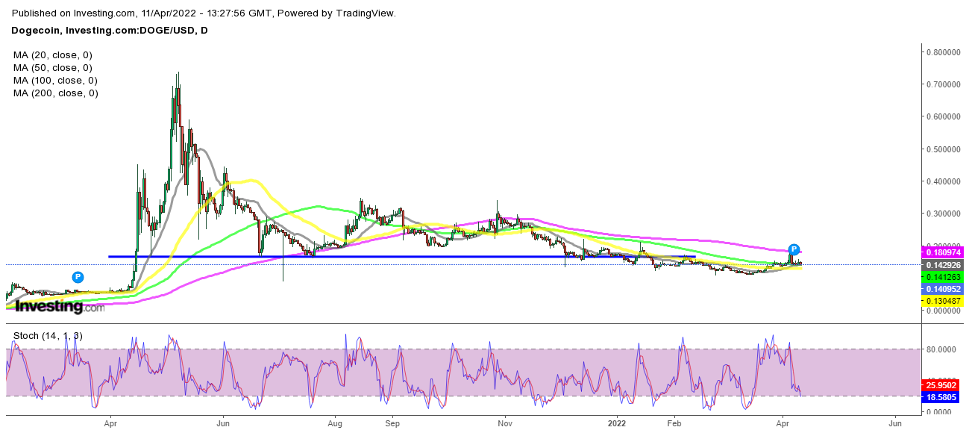Screen dimensions: 969x433
Task: Open the MA (200, close, 0) indicator
Action: coord(55,93)
